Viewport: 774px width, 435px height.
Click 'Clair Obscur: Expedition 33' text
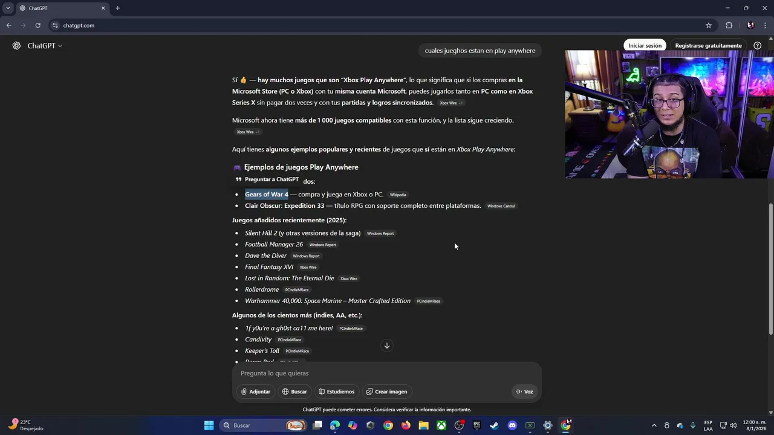(285, 206)
